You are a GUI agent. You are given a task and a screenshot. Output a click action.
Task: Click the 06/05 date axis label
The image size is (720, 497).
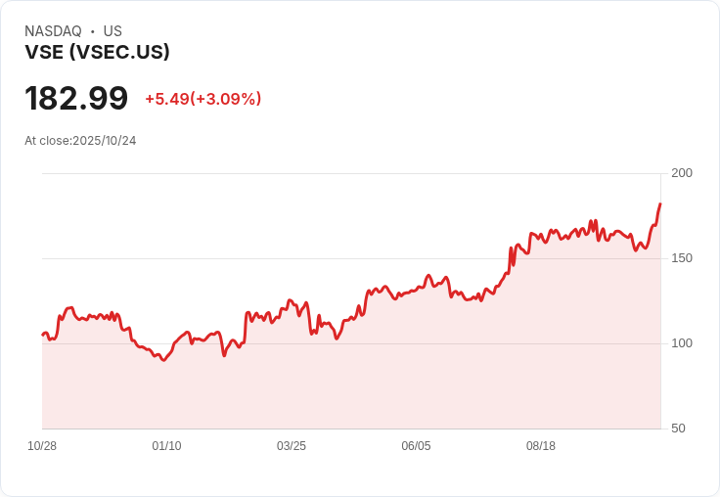416,446
